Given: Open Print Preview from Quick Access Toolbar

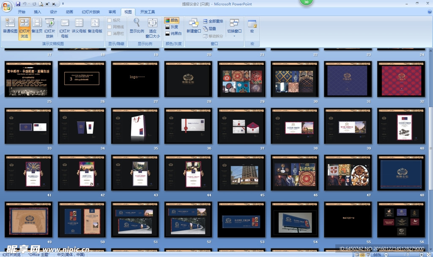Looking at the screenshot, I should 41,4.
